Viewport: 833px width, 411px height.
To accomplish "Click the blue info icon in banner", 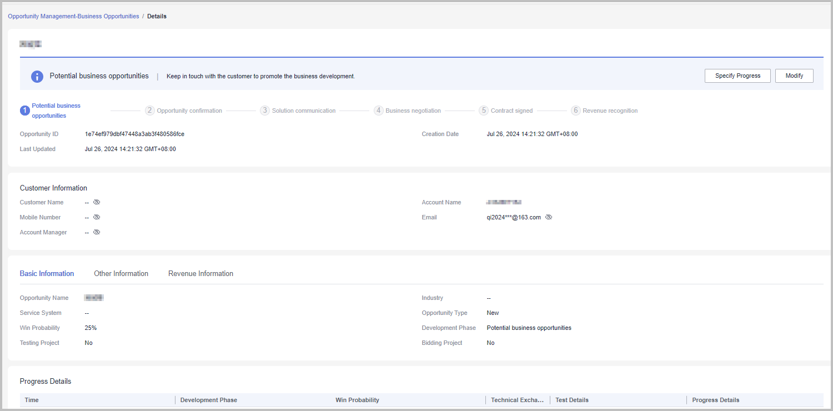I will [x=37, y=76].
